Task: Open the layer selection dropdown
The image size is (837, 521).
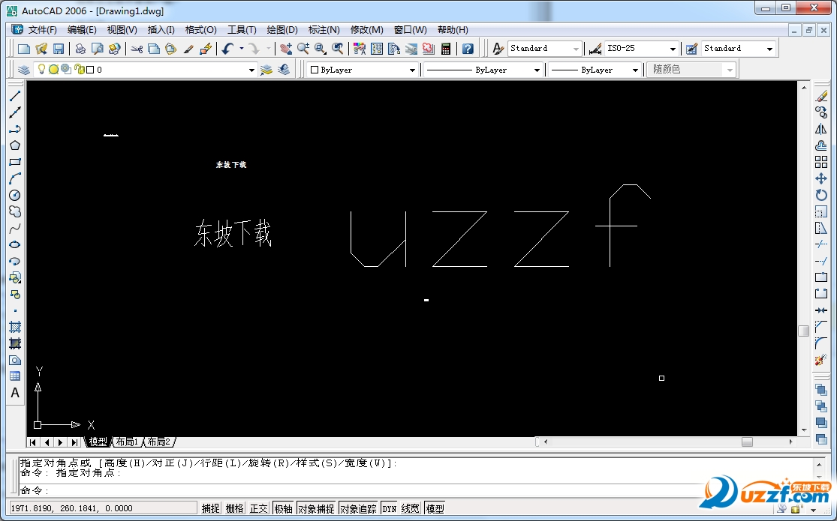Action: click(252, 69)
